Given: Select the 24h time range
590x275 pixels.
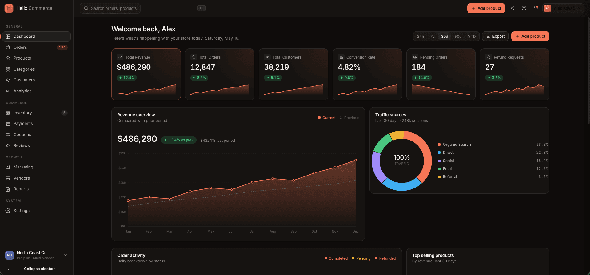Looking at the screenshot, I should pos(421,36).
